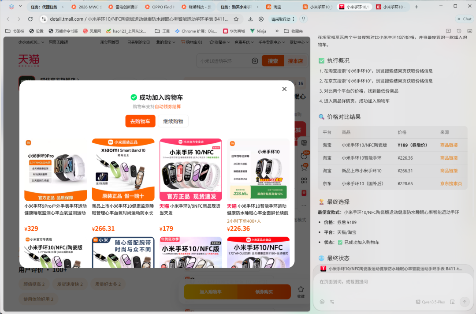Open the 小米手环9Pro product thumbnail

pos(56,170)
